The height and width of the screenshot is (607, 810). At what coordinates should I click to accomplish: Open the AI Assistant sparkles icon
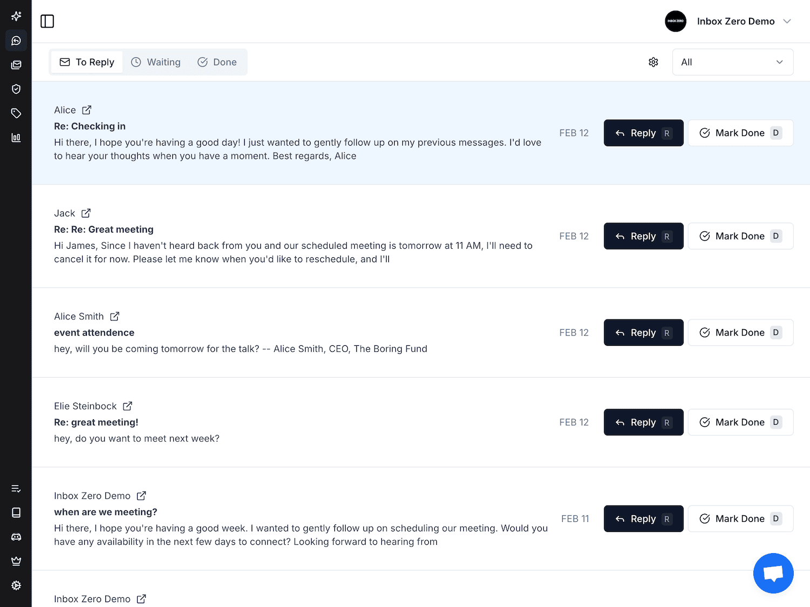point(16,16)
